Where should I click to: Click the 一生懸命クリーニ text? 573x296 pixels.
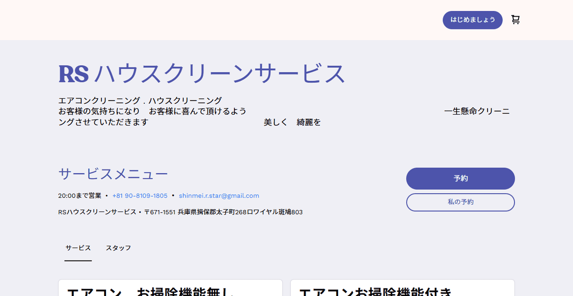[x=477, y=112]
